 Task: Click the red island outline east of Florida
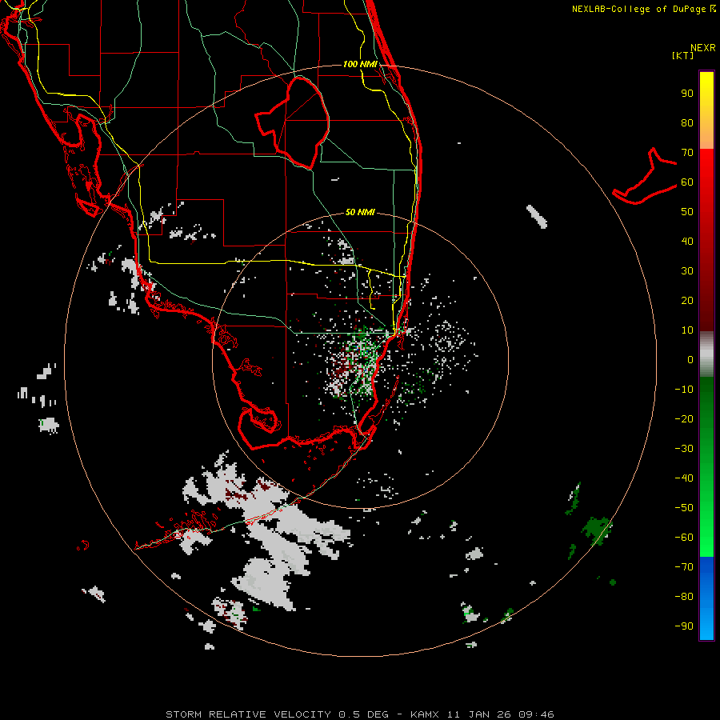tap(645, 177)
